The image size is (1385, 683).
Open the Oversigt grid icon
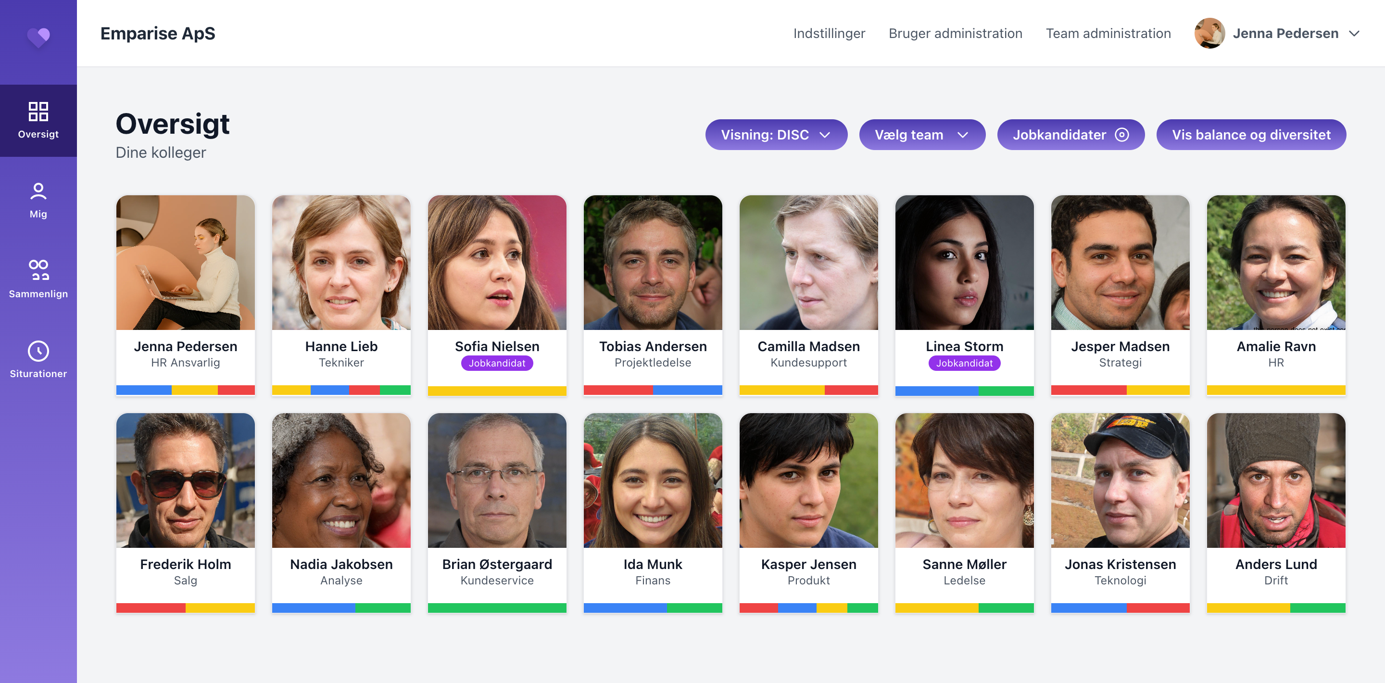click(x=38, y=111)
